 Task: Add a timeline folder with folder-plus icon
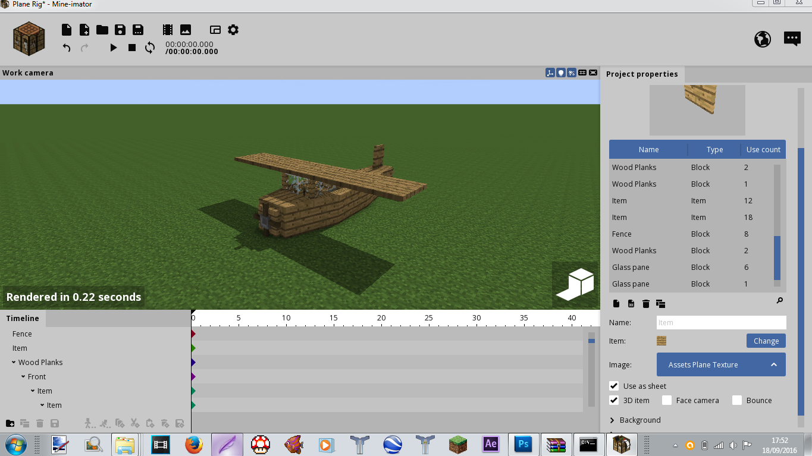(10, 423)
